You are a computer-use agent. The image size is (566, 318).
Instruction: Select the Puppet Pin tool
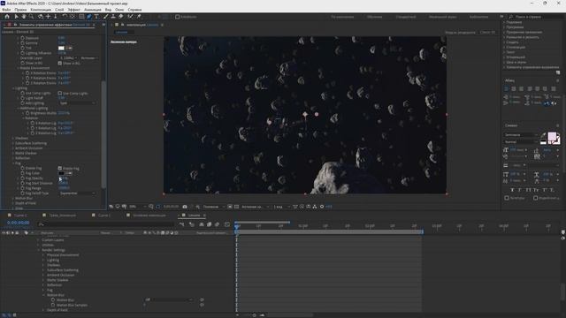[x=139, y=17]
